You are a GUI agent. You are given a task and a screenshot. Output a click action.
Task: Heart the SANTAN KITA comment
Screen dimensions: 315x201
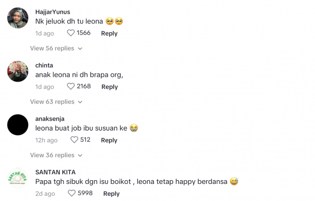pos(72,193)
